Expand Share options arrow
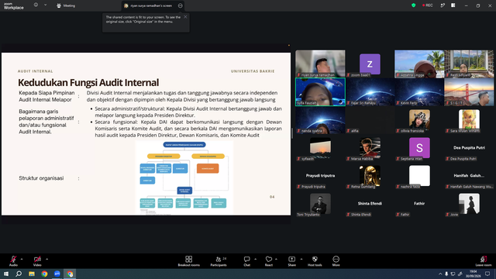496x279 pixels. pos(301,259)
